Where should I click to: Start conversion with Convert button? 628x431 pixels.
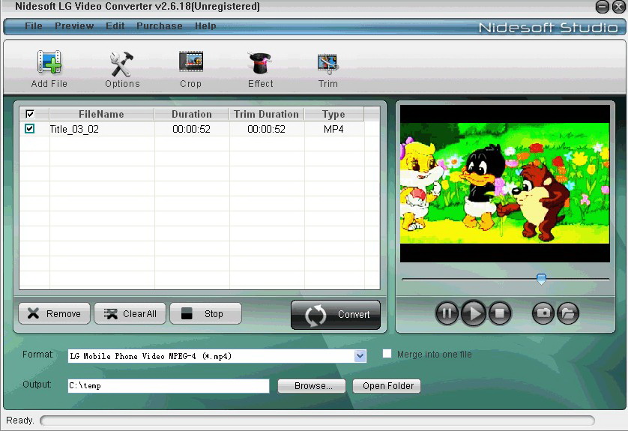click(336, 315)
